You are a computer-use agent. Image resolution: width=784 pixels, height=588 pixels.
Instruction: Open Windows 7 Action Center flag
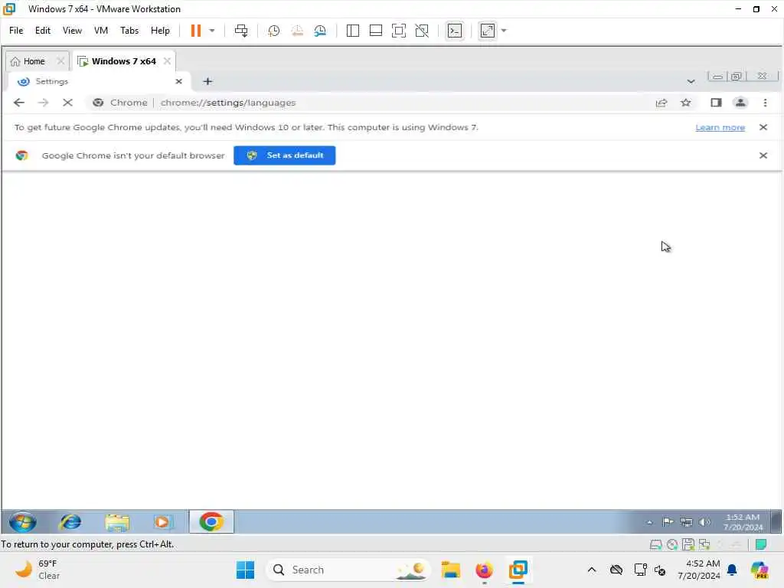[x=668, y=522]
